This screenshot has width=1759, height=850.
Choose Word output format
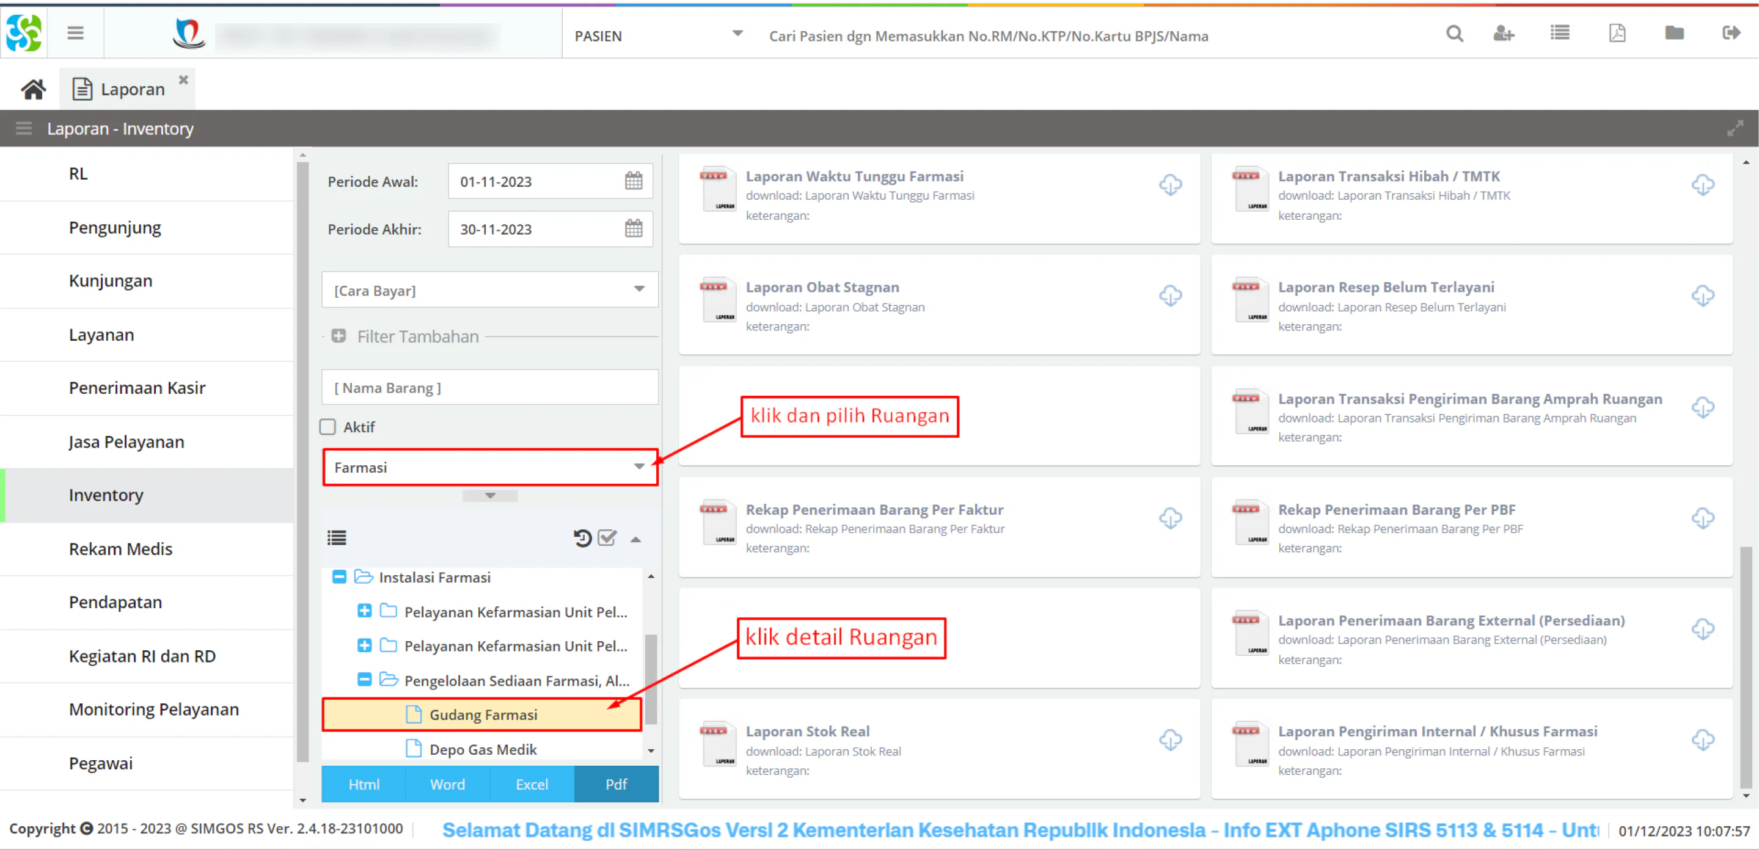[448, 785]
